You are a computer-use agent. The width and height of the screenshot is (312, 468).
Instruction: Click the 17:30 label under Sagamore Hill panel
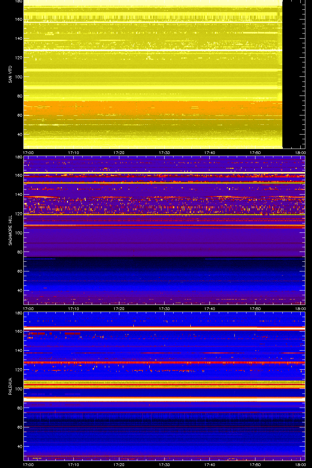(164, 308)
